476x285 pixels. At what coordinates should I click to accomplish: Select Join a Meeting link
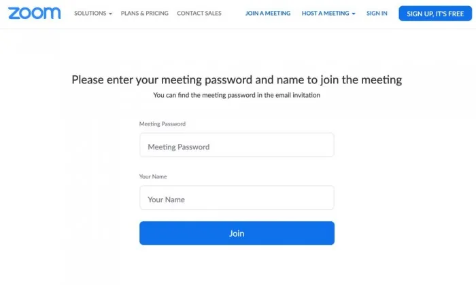pos(268,14)
